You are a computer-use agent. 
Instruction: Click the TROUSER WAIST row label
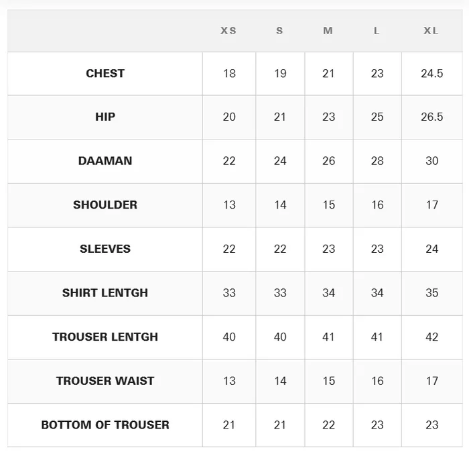pyautogui.click(x=105, y=381)
